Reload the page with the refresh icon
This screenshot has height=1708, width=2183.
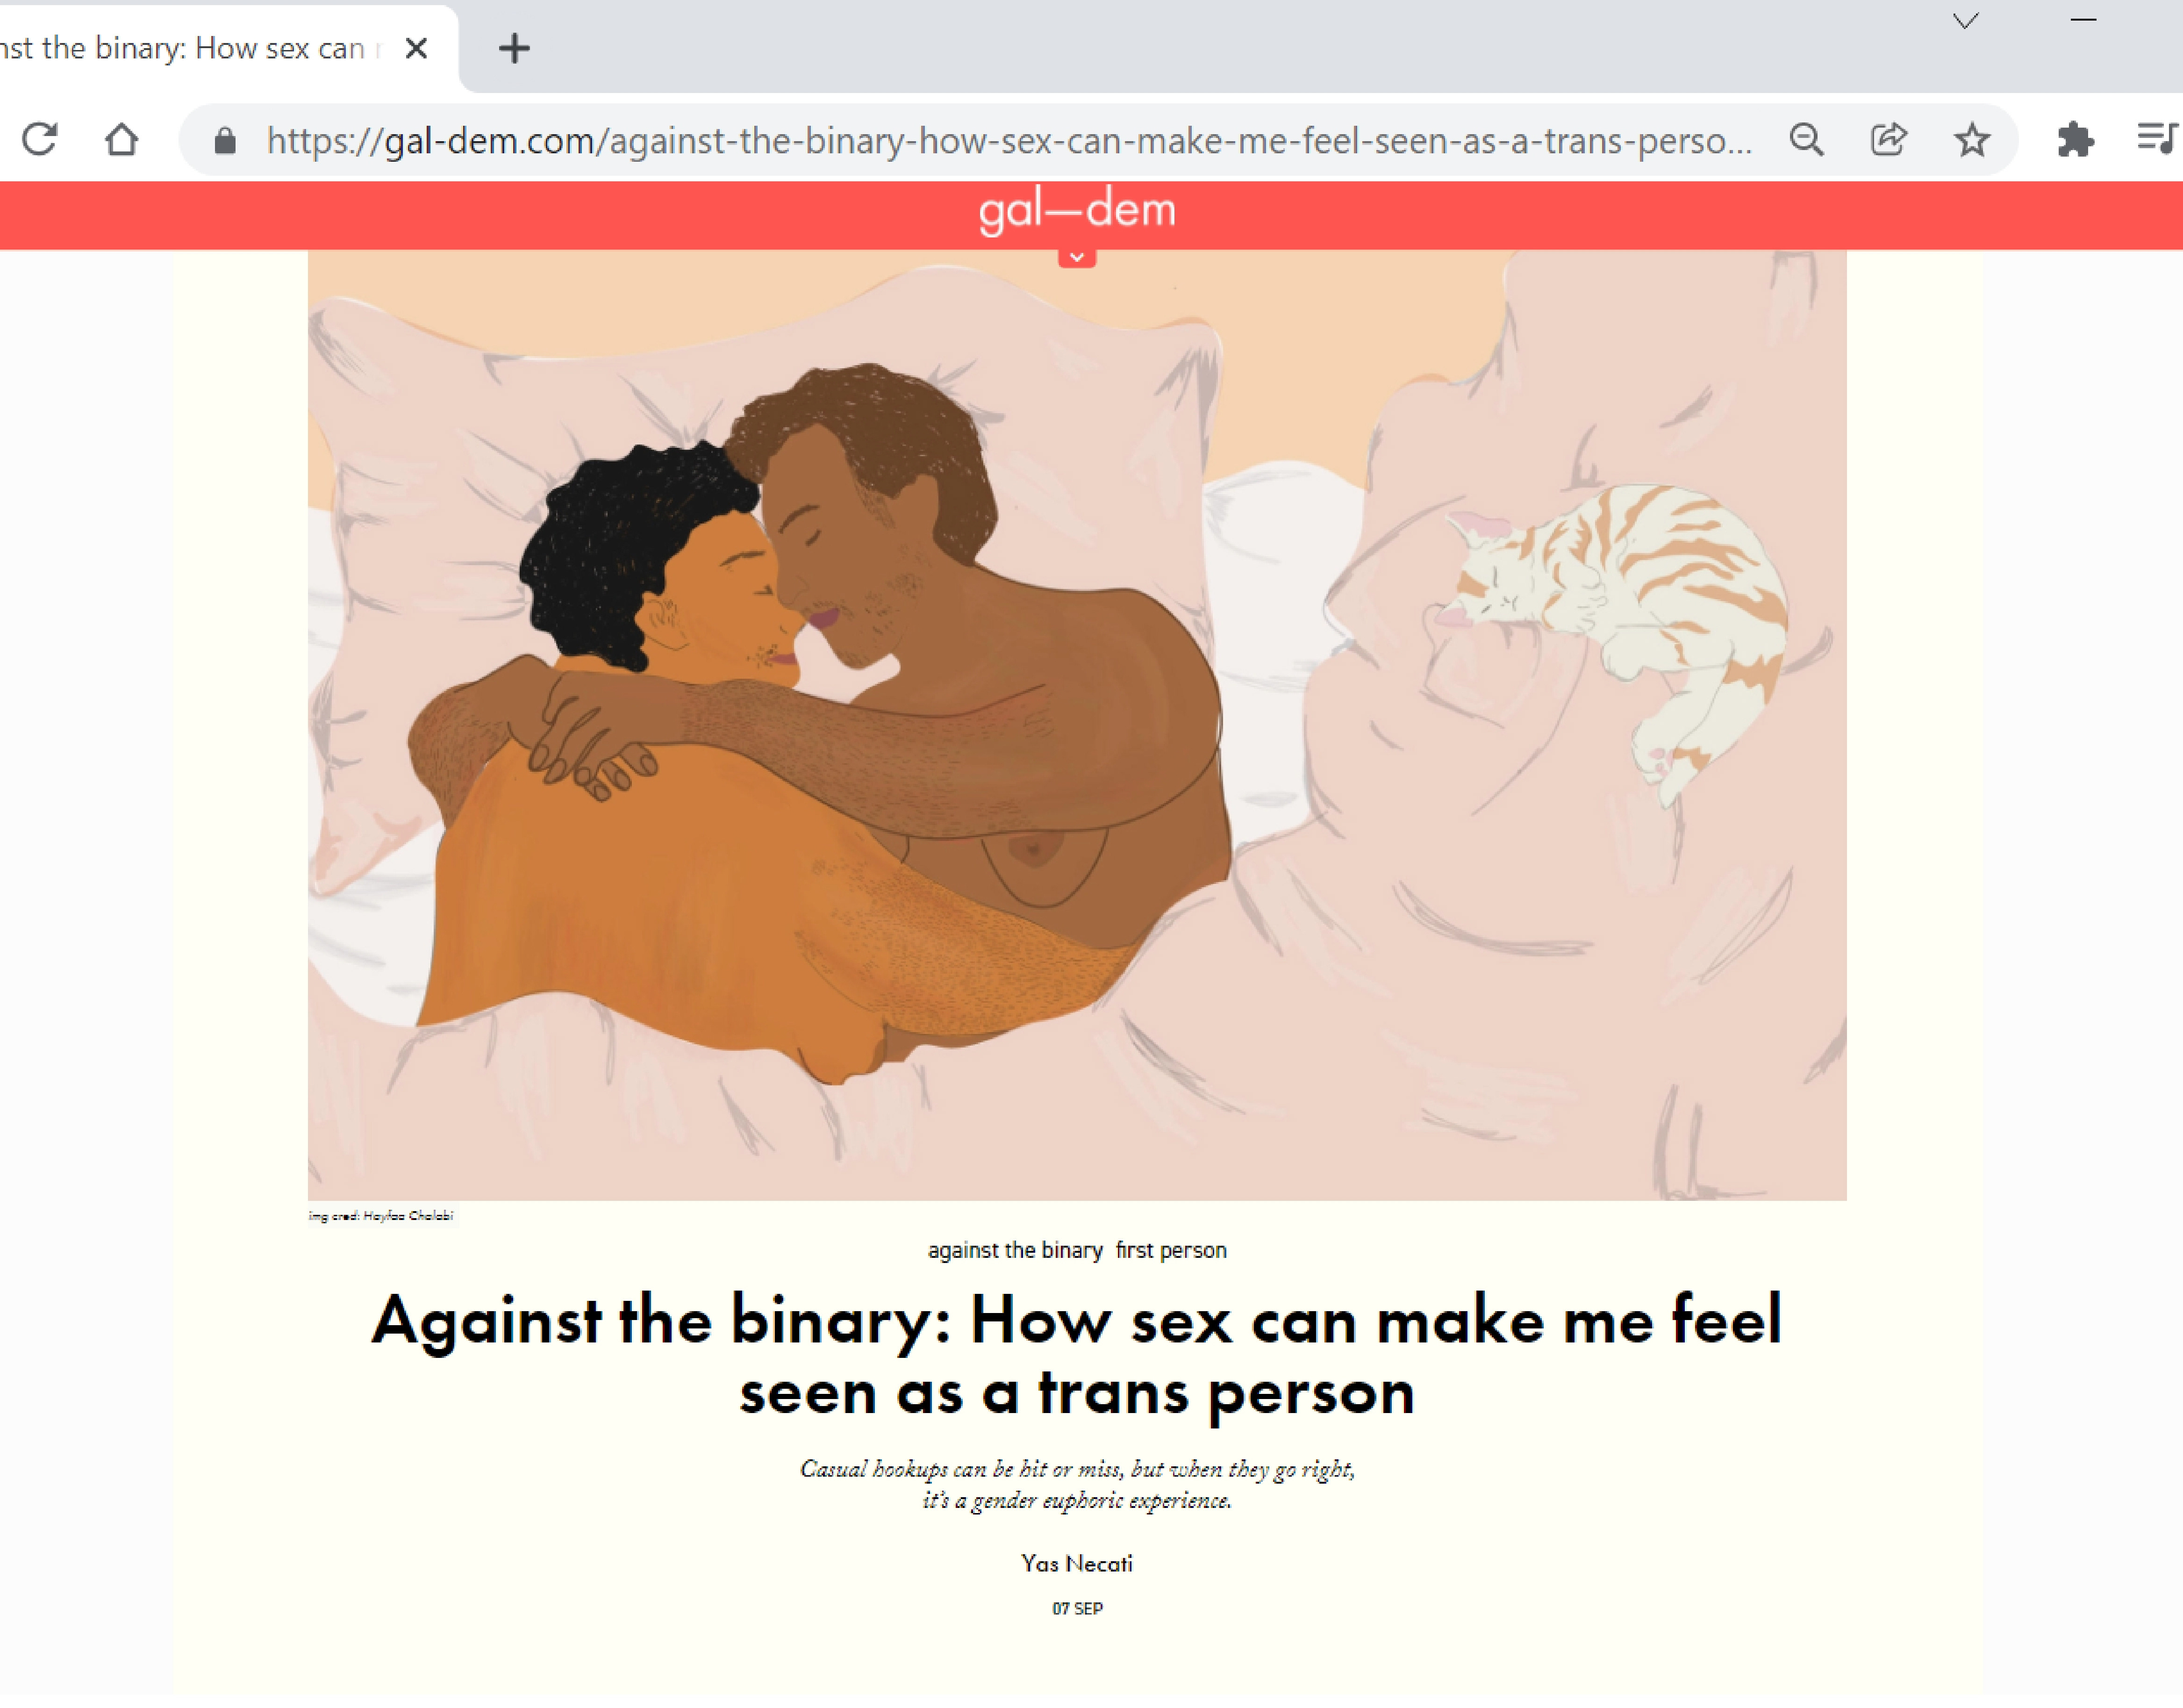[x=40, y=139]
